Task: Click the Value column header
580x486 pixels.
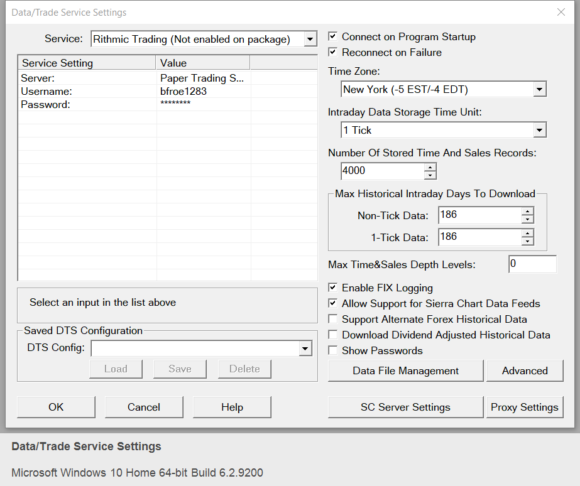Action: (203, 63)
